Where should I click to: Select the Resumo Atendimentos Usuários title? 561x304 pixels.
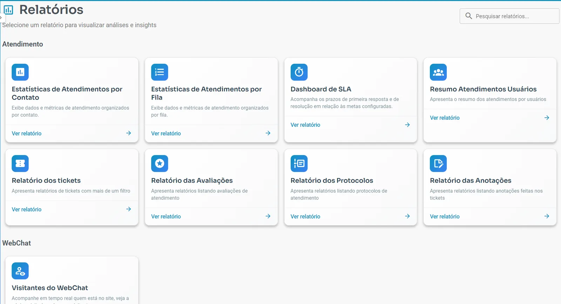tap(483, 89)
